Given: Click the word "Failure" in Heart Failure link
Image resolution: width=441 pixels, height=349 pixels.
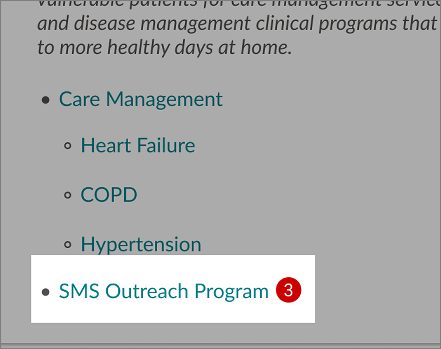Looking at the screenshot, I should [x=166, y=145].
